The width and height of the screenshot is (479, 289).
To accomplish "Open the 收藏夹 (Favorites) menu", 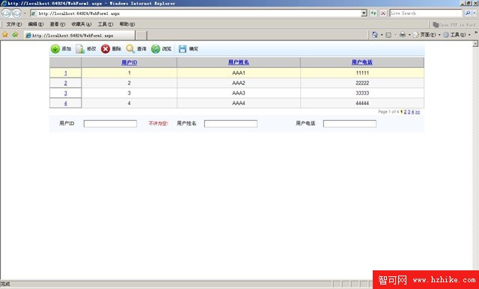I will click(x=82, y=24).
